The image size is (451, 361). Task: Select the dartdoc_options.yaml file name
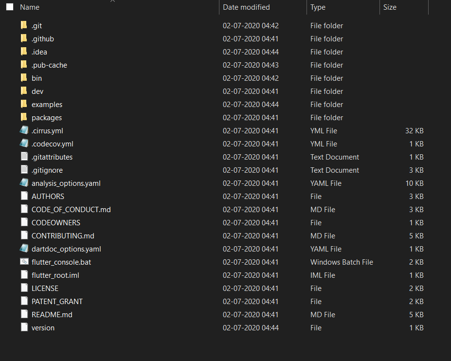coord(66,249)
